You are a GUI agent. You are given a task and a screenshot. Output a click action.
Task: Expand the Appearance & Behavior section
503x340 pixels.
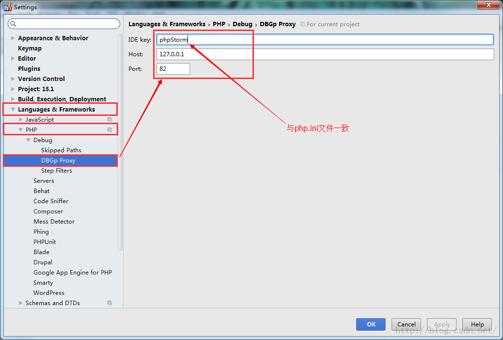[x=13, y=38]
